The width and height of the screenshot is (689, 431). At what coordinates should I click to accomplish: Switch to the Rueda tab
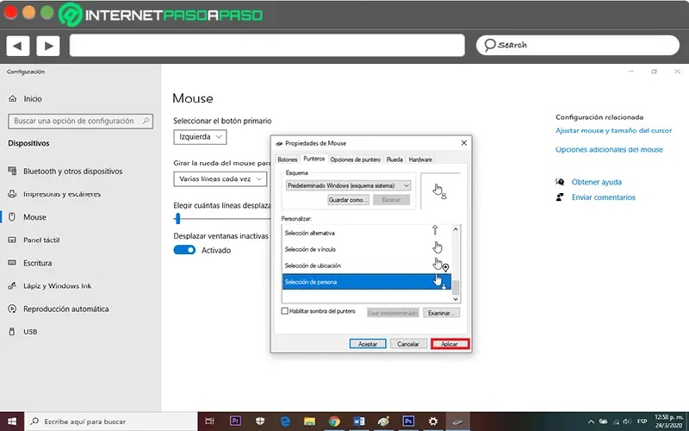pos(394,159)
